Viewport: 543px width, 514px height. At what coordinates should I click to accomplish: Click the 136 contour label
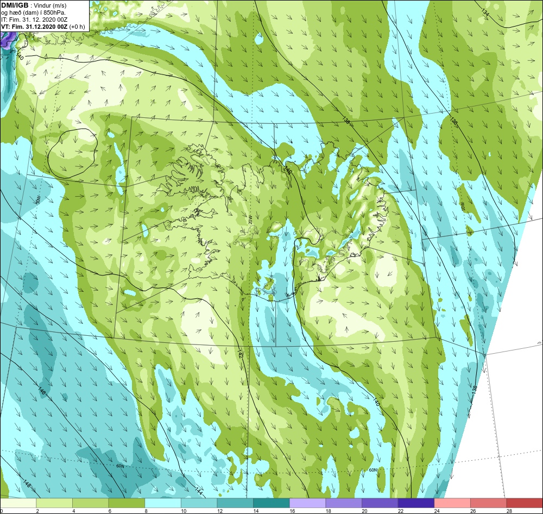point(453,121)
